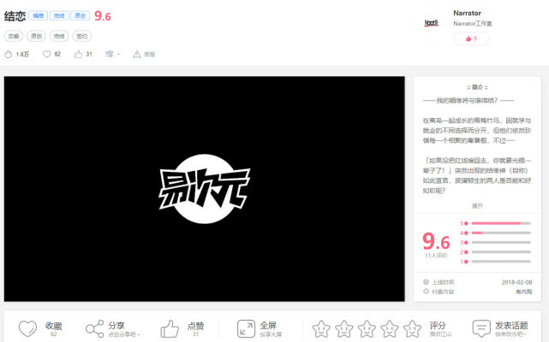Click the 1-star rating distribution bar
Viewport: 549px width, 342px height.
click(x=501, y=262)
